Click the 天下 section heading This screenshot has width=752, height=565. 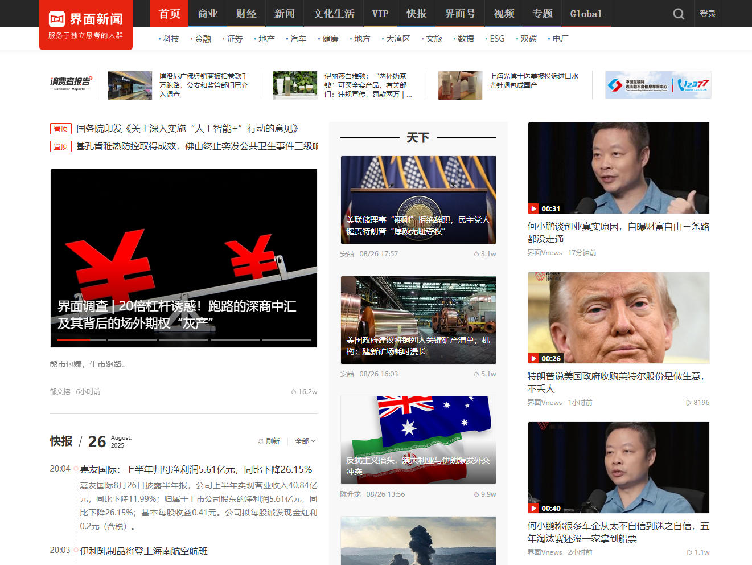(418, 137)
